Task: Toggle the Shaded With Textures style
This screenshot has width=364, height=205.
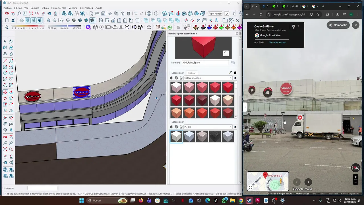Action: (80, 20)
